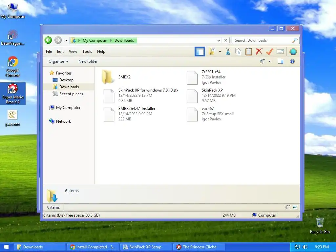Select the 7z2201-x64 installer file

[x=207, y=77]
